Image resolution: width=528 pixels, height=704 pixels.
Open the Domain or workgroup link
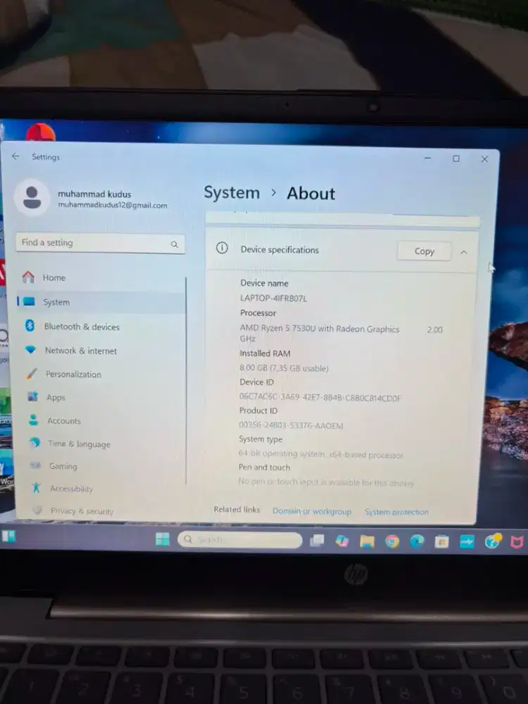(312, 511)
